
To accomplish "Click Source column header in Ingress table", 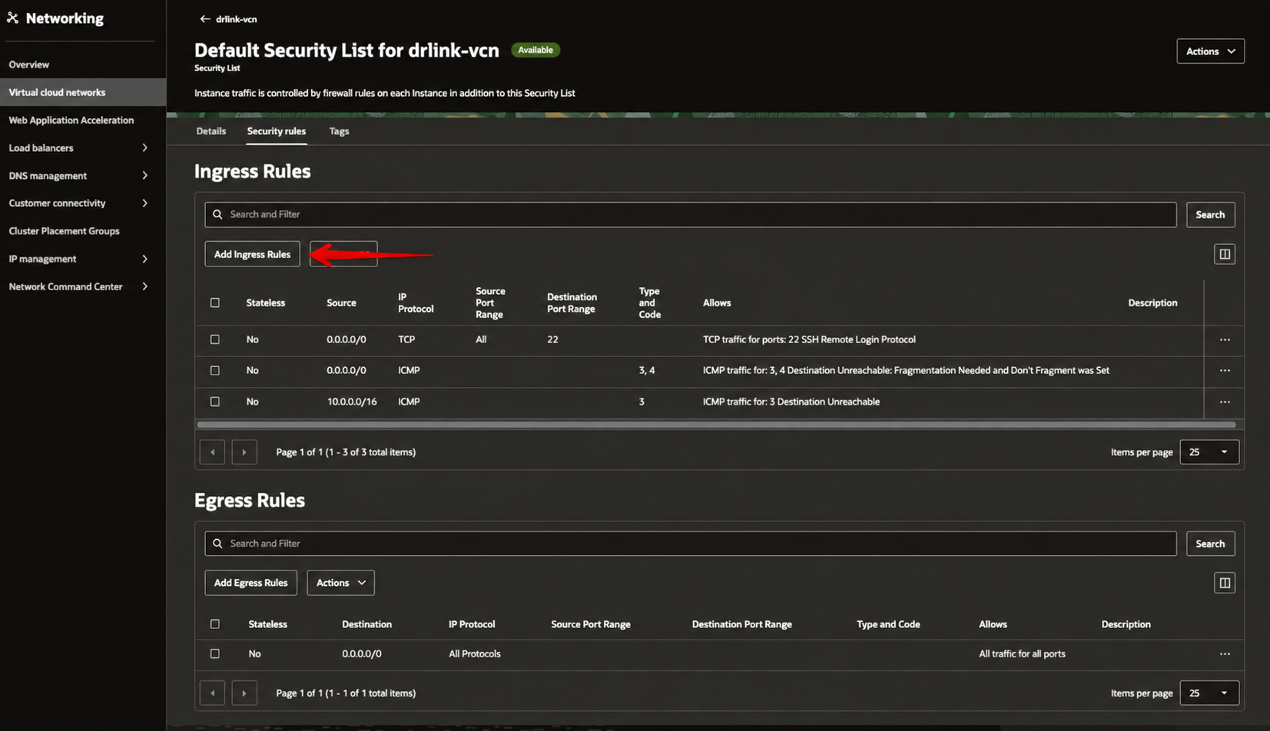I will pos(341,303).
